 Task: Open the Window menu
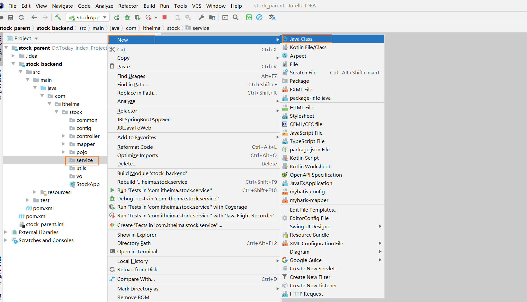(x=216, y=6)
